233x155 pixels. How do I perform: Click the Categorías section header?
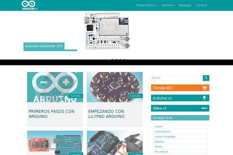tap(180, 118)
